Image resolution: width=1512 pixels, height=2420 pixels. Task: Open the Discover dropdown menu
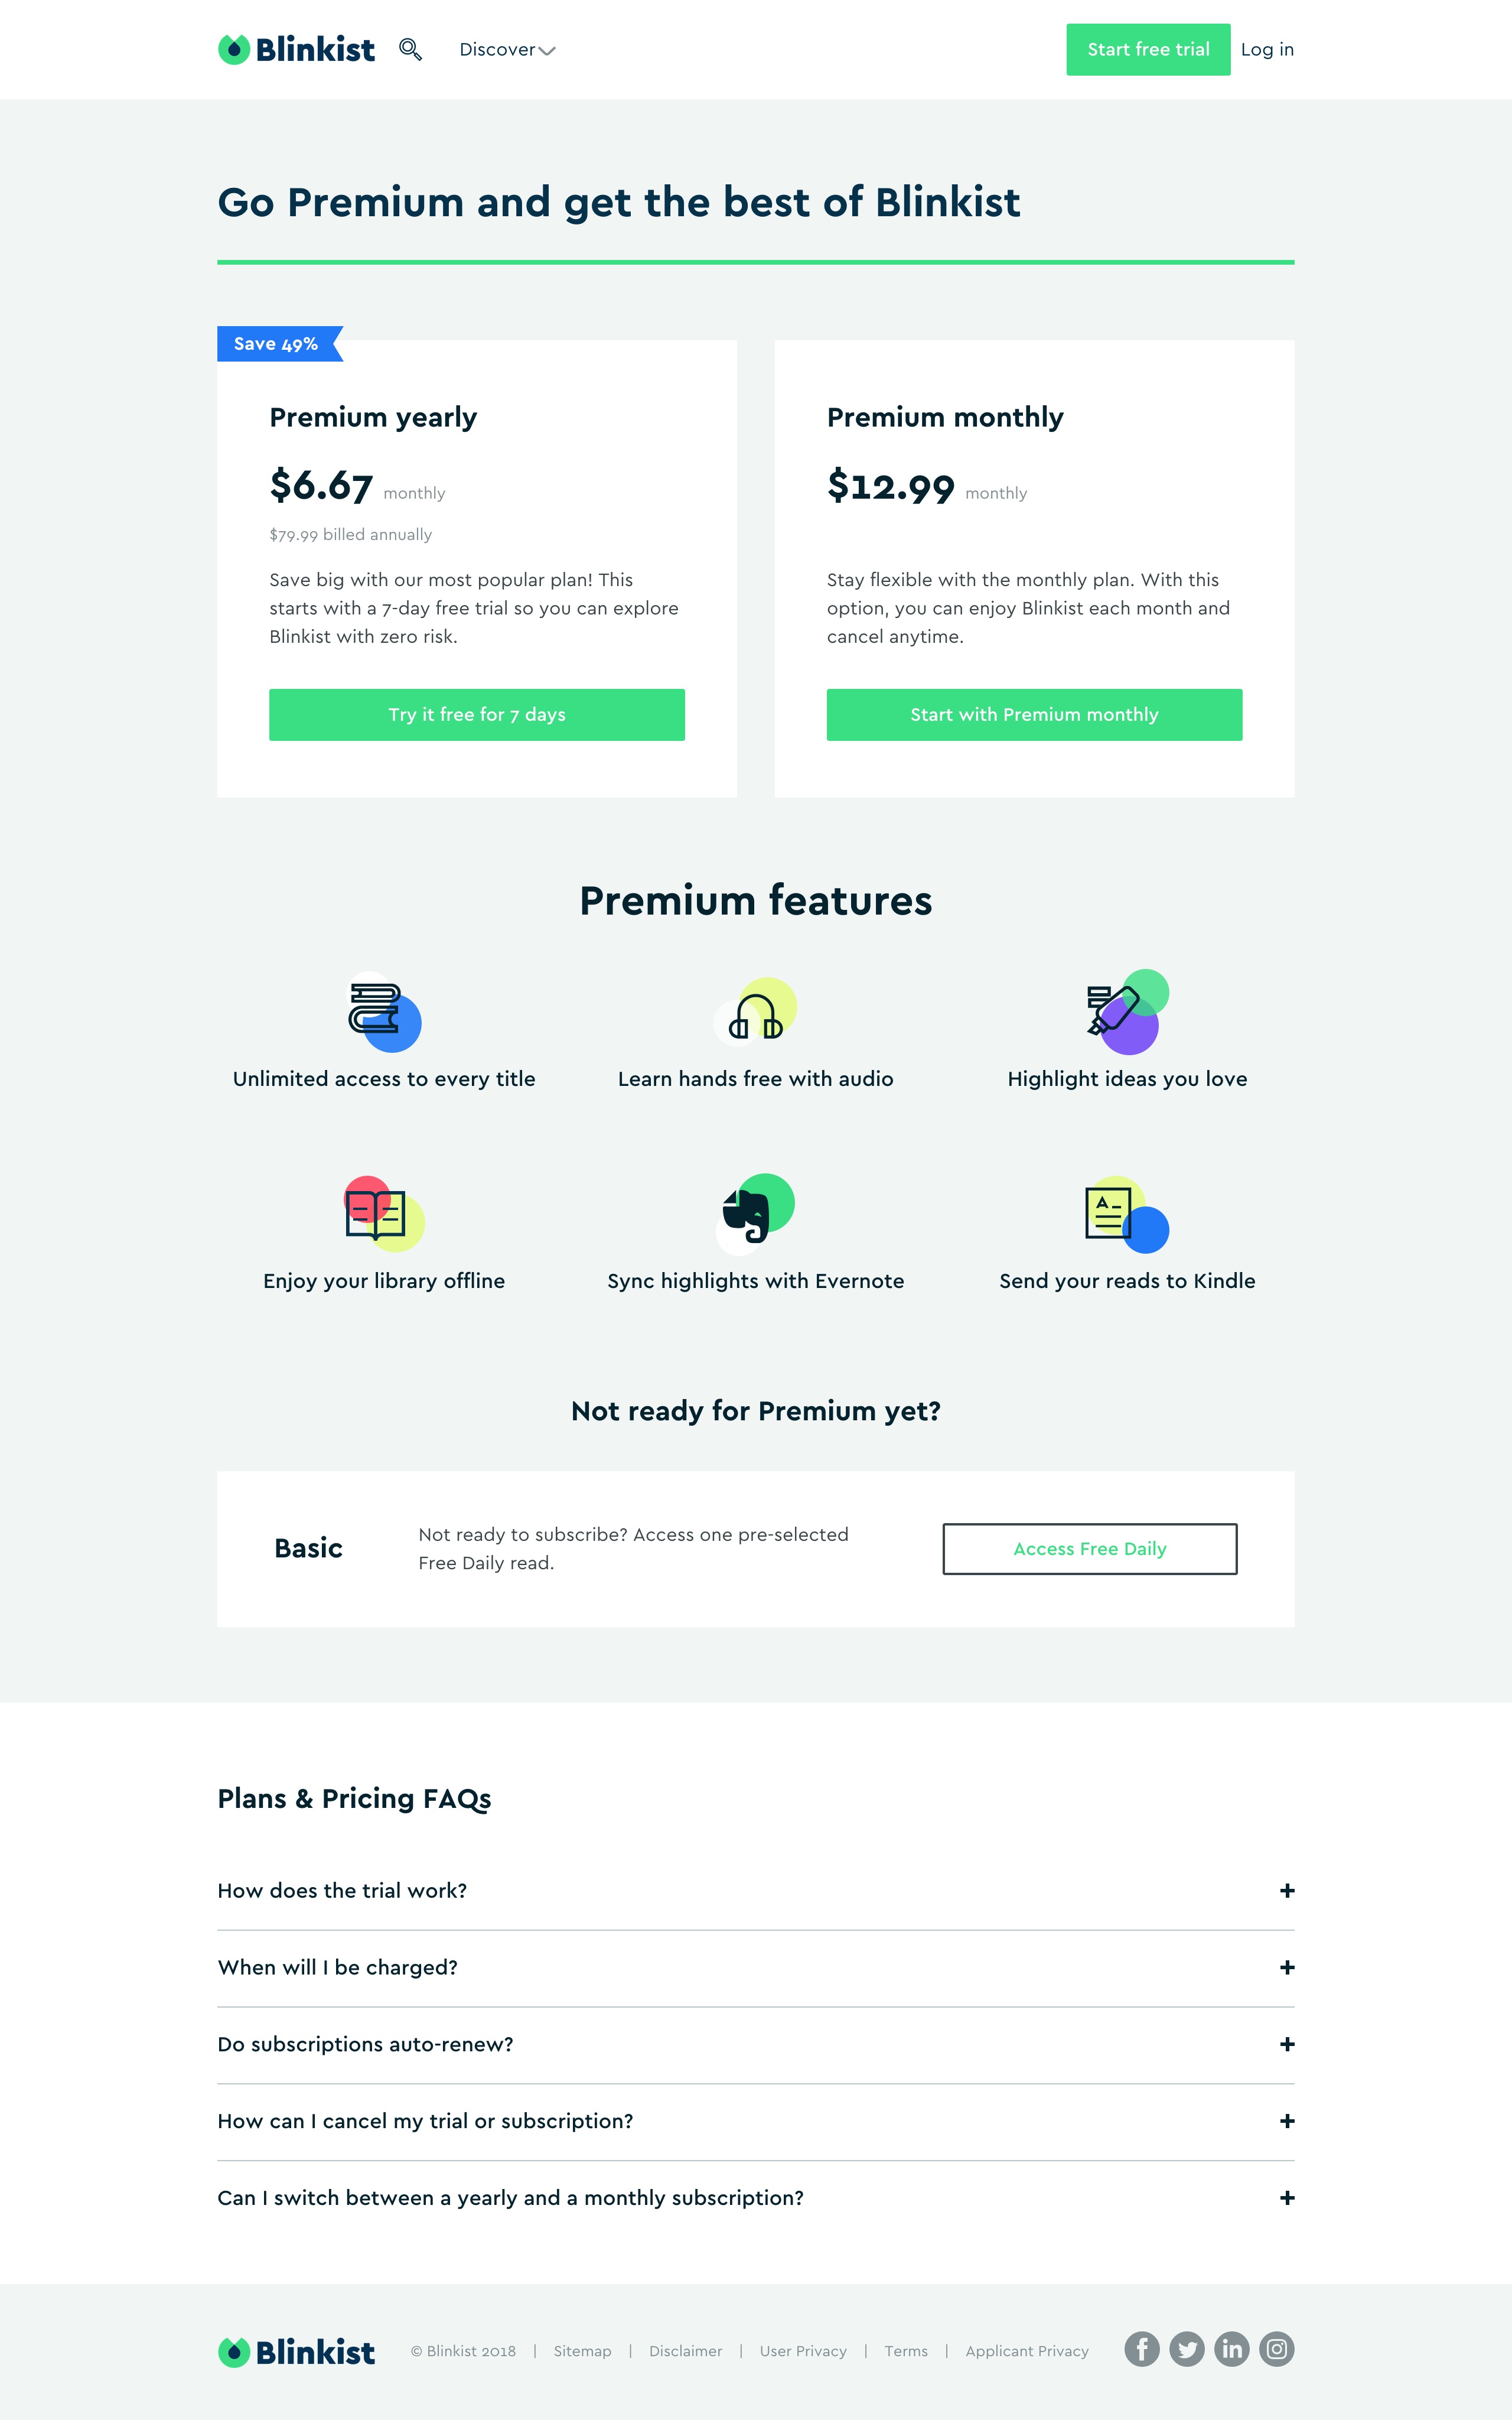tap(507, 49)
